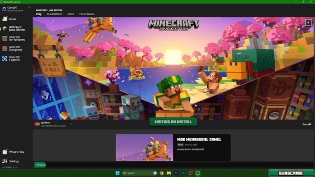The image size is (315, 177).
Task: Click the Subscribe button
Action: 291,173
